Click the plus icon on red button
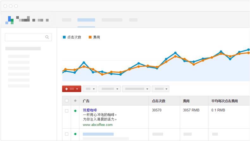 tap(66, 89)
